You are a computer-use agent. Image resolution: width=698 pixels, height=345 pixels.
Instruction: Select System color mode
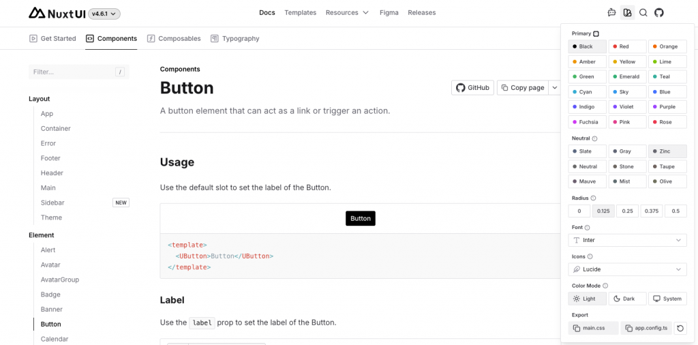click(x=667, y=299)
